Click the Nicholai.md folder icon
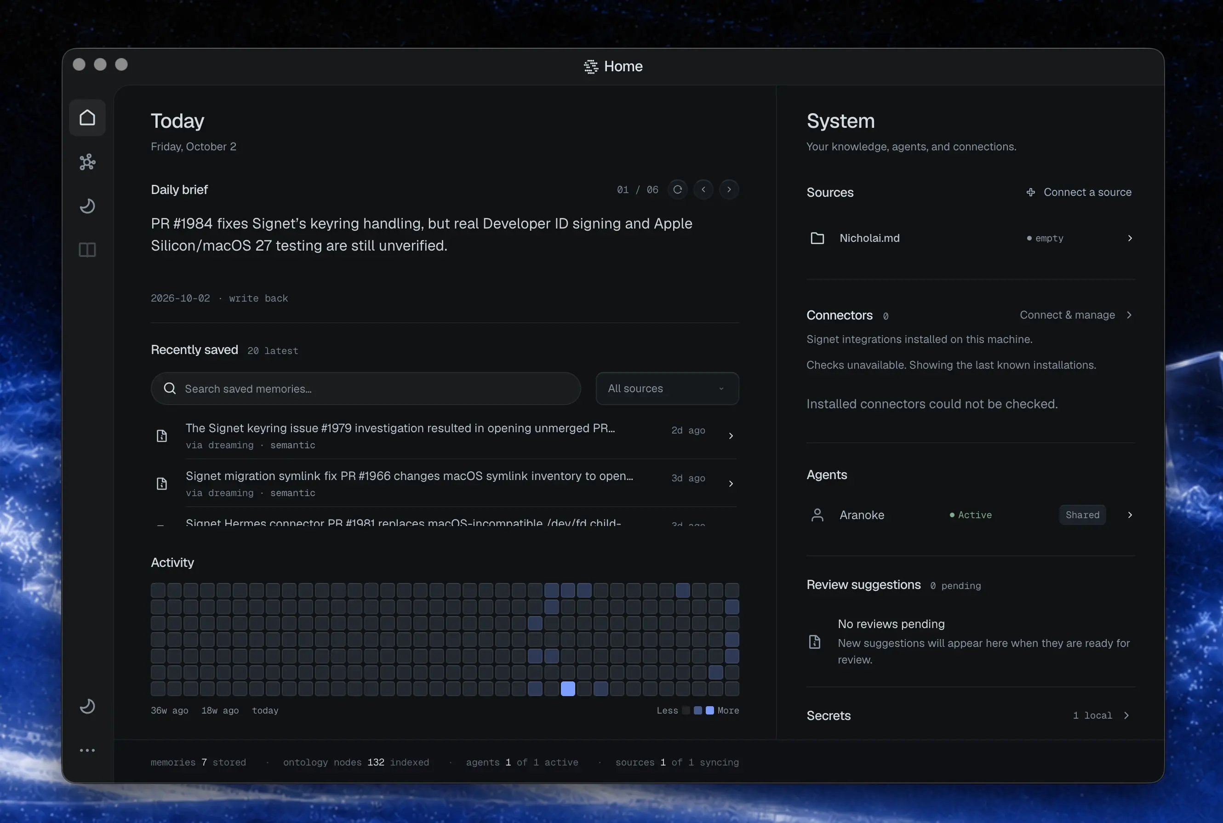 tap(817, 238)
